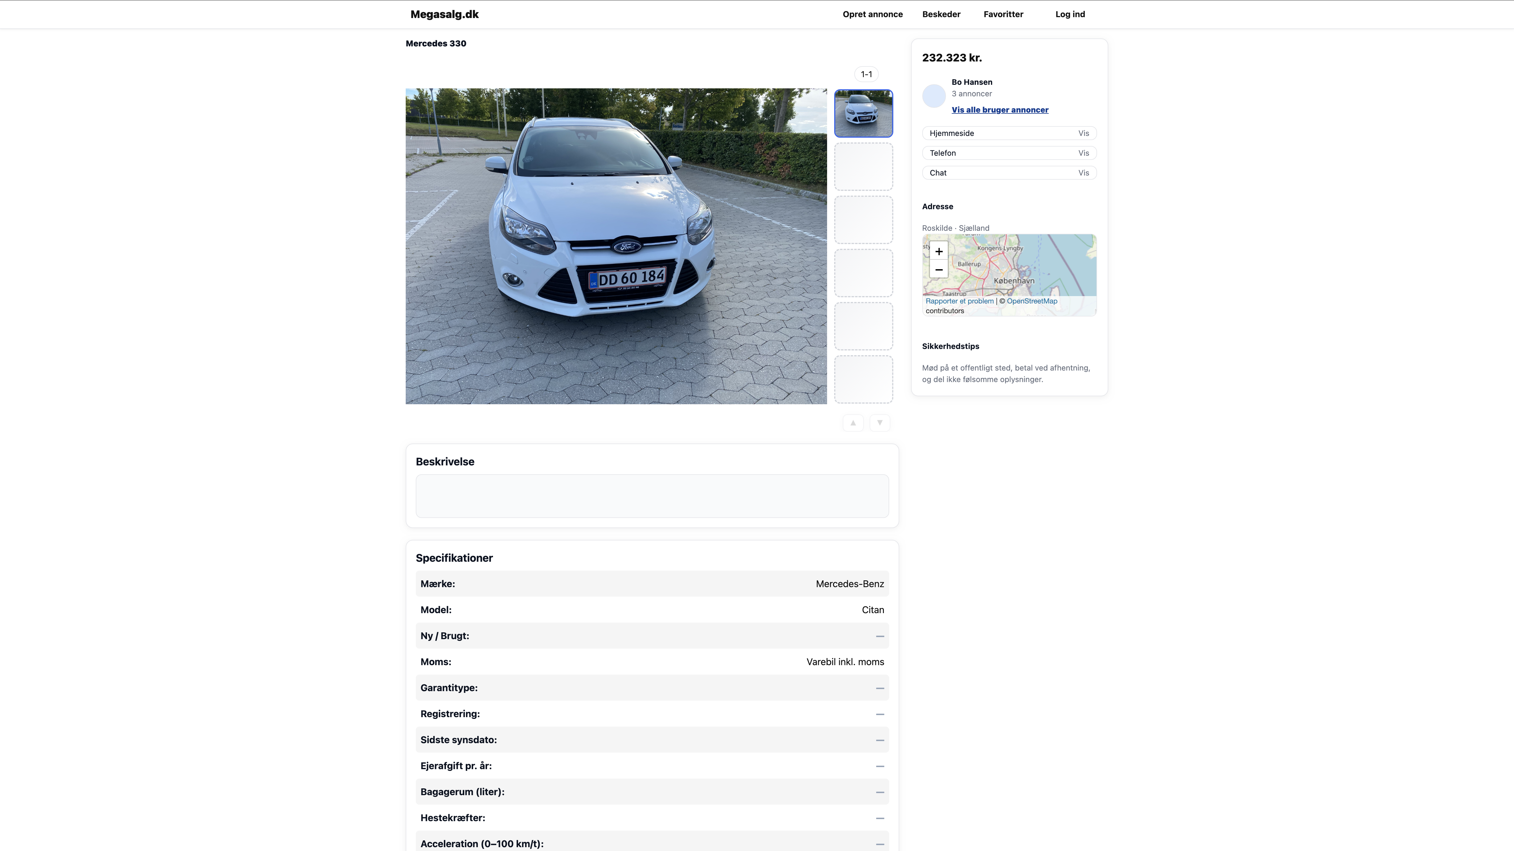
Task: Follow the OpenStreetMap attribution link
Action: (x=1031, y=301)
